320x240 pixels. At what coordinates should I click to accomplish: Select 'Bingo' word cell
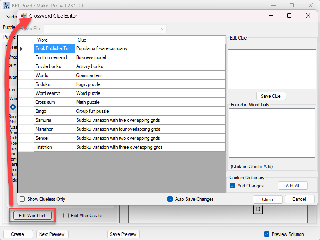tap(55, 111)
